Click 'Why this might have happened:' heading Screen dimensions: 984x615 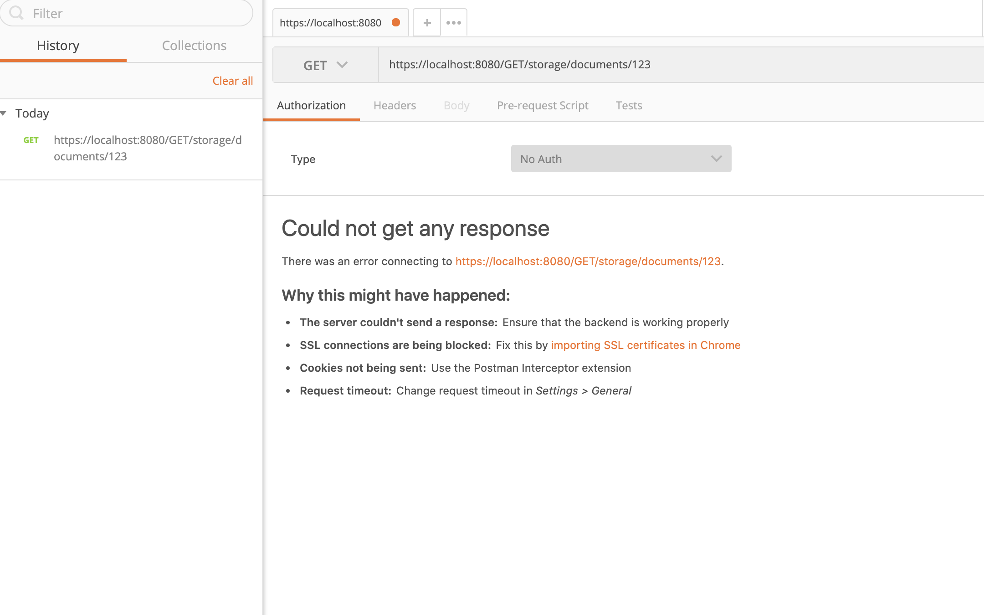396,295
